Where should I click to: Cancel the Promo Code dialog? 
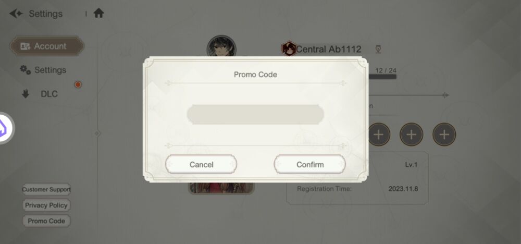tap(201, 164)
